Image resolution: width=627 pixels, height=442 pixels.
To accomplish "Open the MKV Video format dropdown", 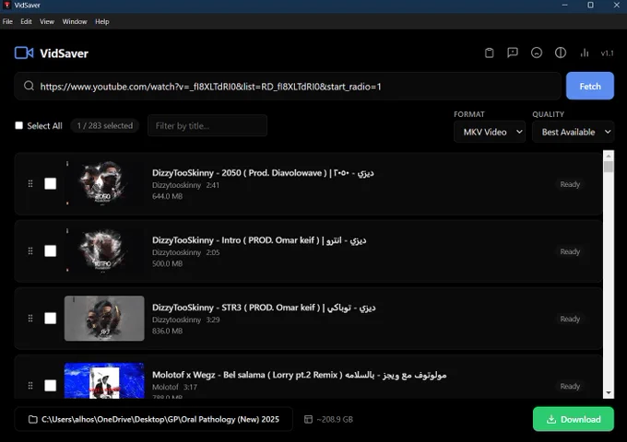I will point(490,132).
